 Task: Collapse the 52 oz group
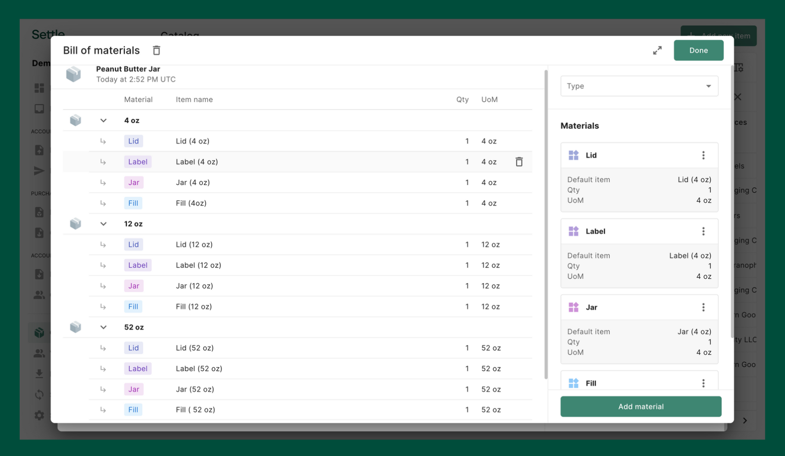pos(104,327)
